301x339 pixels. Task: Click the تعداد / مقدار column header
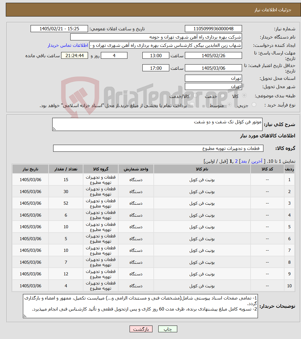66,169
